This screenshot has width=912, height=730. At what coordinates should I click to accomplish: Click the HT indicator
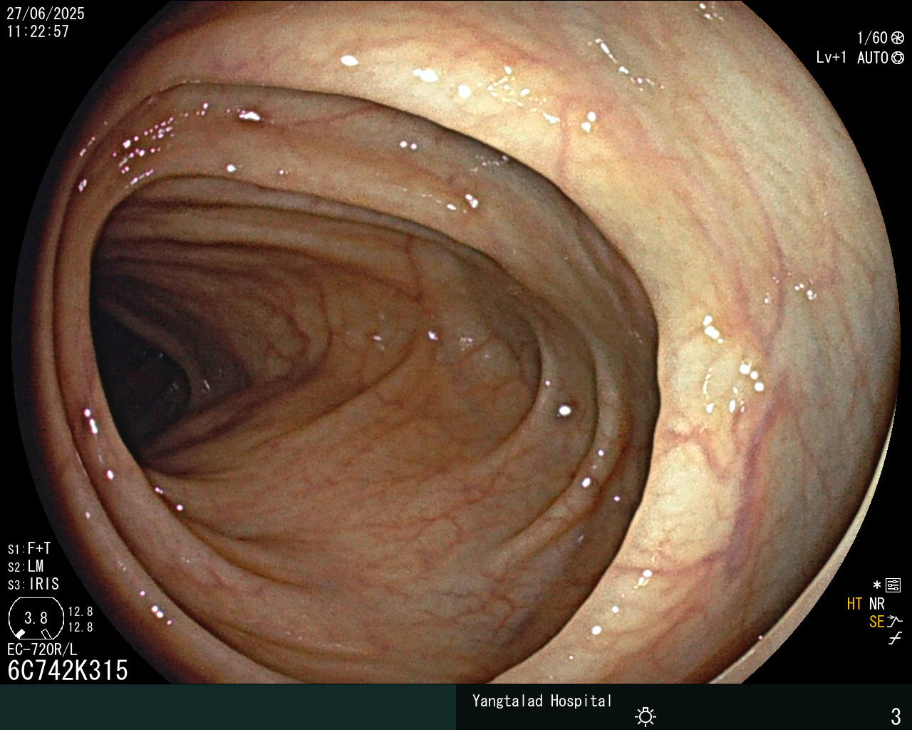point(855,604)
